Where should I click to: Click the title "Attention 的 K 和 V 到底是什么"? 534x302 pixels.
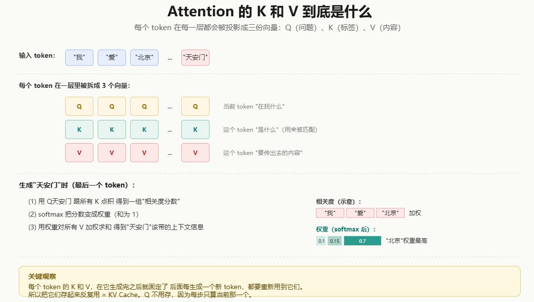point(269,12)
